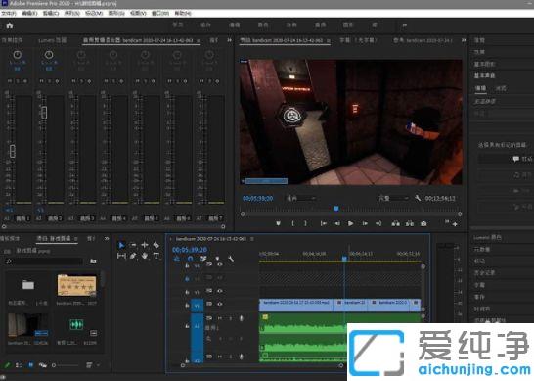Screen dimensions: 534x381
Task: Switch project panel to list view
Action: click(x=19, y=365)
